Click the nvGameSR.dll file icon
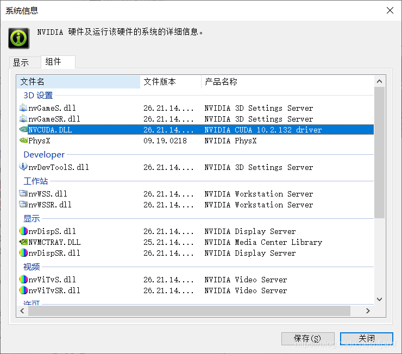The width and height of the screenshot is (402, 354). click(23, 119)
